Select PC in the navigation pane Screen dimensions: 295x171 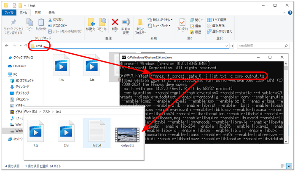pos(13,74)
